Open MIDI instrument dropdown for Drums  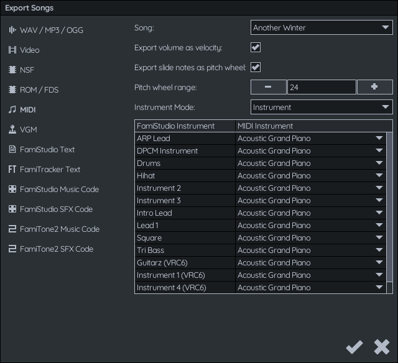click(310, 163)
